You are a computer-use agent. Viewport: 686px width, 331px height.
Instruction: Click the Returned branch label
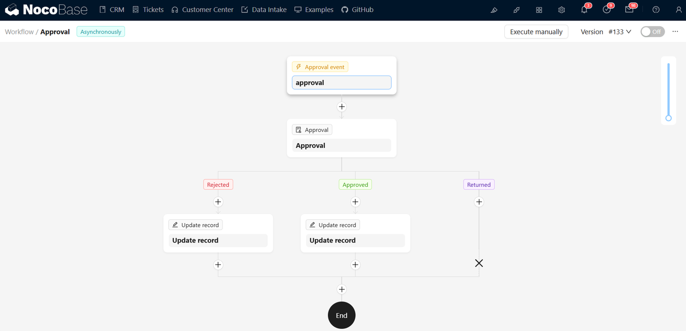click(x=479, y=185)
